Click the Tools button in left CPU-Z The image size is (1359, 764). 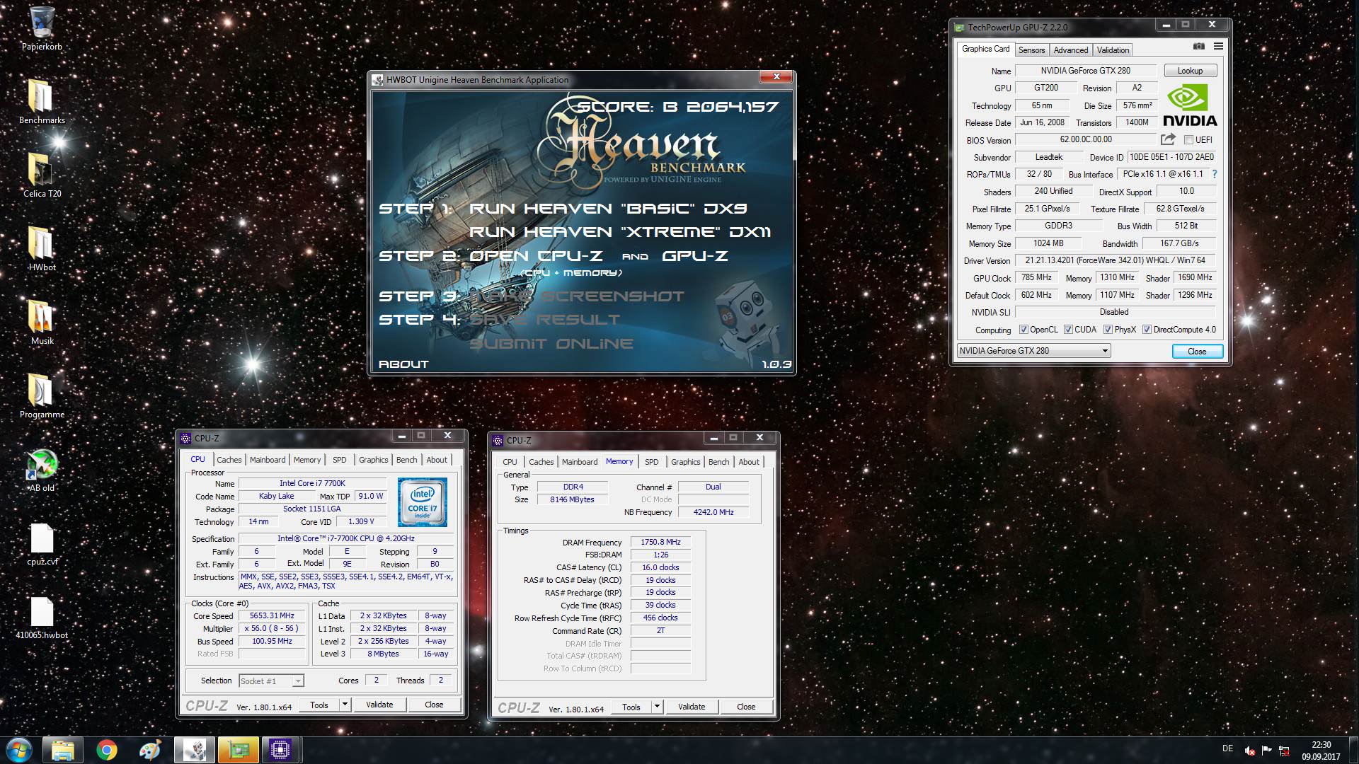(x=319, y=705)
